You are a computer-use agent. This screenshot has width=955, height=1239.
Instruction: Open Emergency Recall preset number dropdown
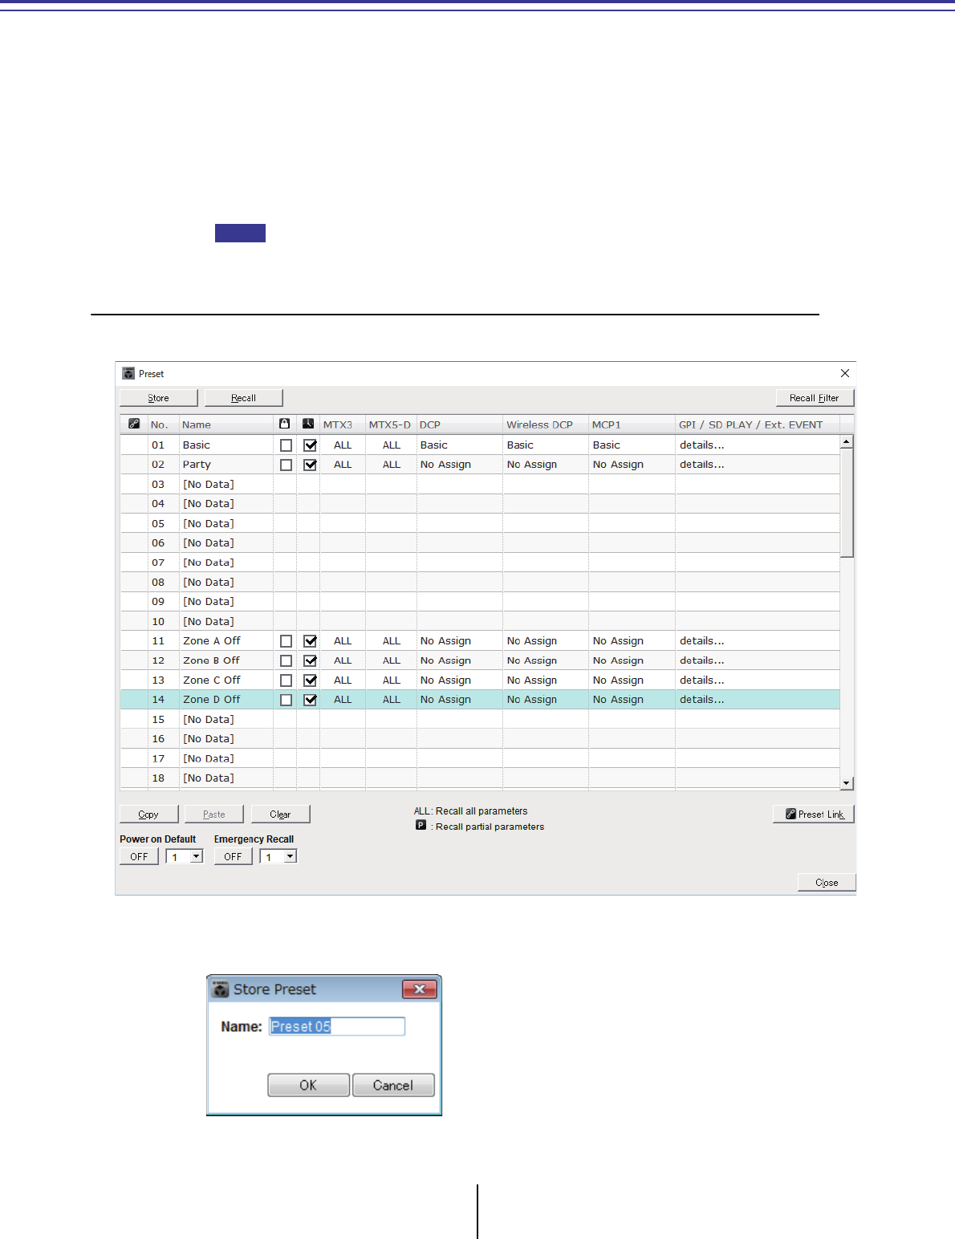(291, 857)
